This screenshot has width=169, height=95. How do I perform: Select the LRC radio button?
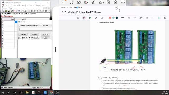(x=35, y=38)
